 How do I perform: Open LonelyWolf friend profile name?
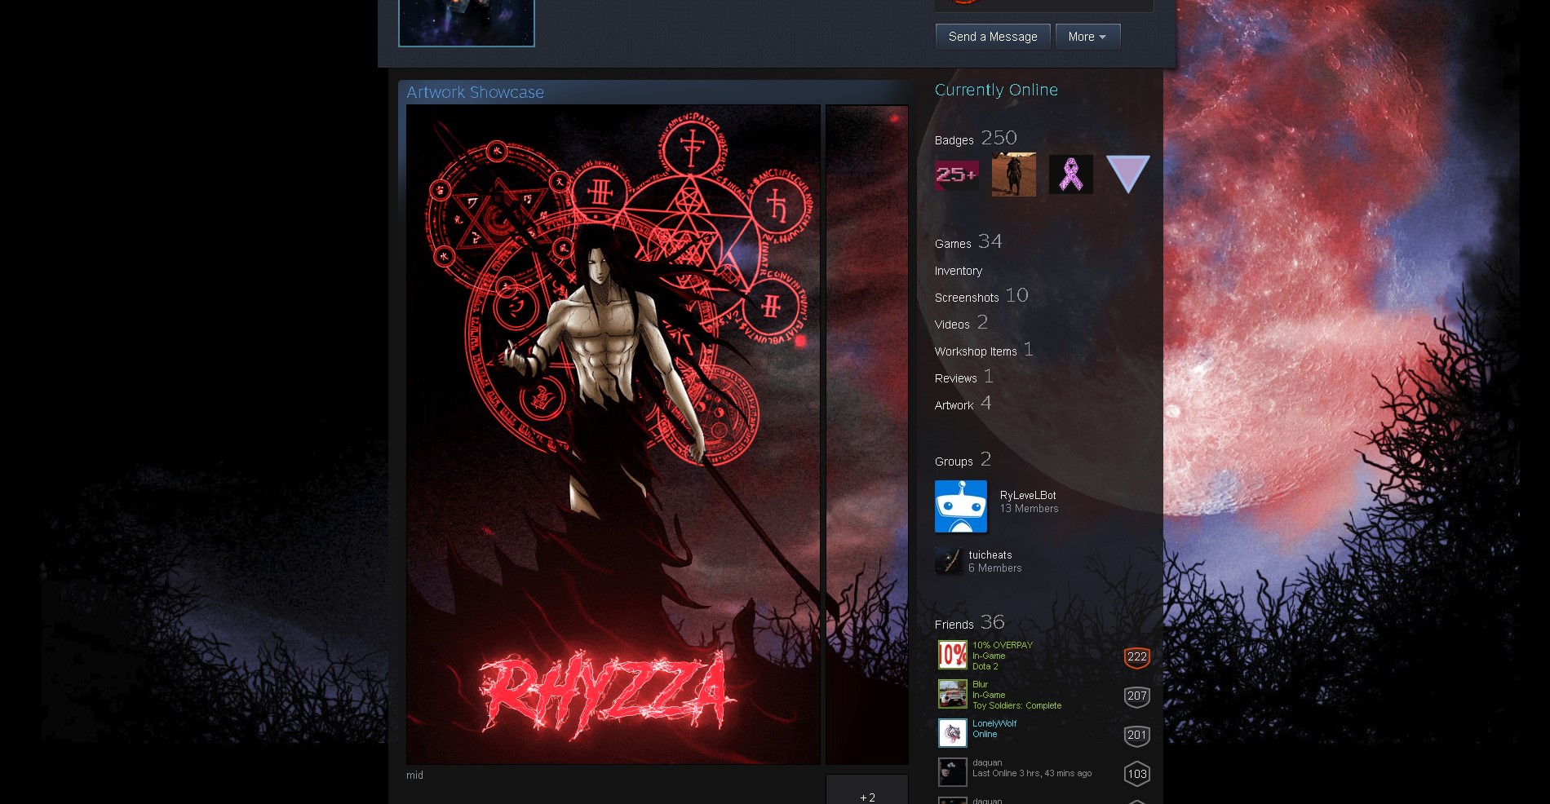tap(994, 723)
